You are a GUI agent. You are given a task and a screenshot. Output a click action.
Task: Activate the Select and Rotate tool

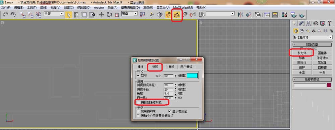109,15
